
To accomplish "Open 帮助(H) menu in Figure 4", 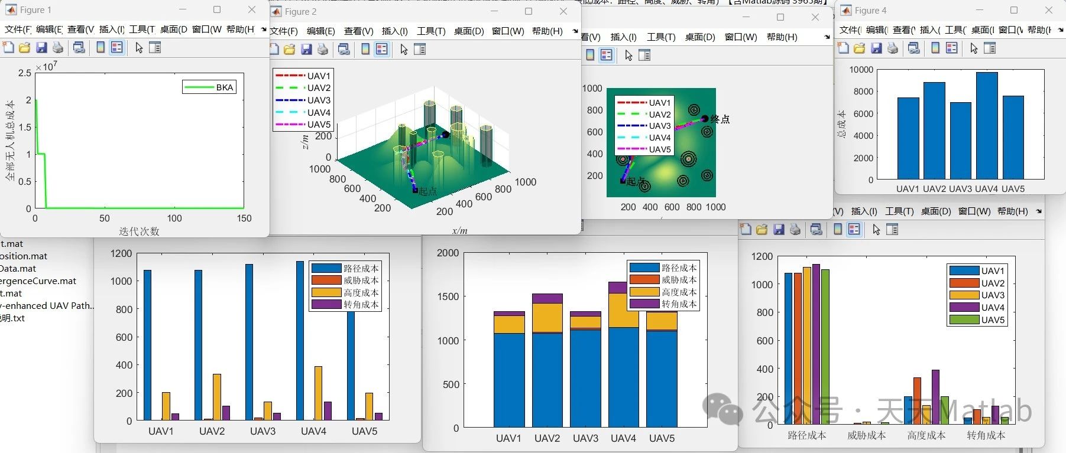I will 1039,30.
